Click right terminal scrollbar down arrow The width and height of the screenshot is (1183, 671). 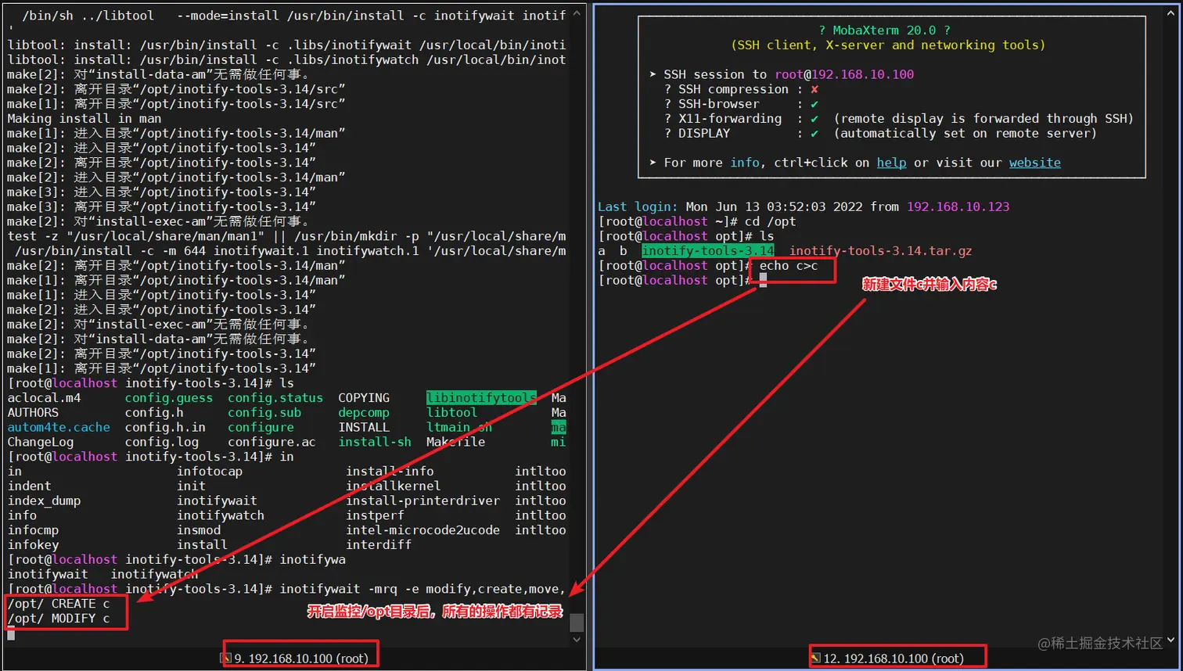(x=1170, y=640)
